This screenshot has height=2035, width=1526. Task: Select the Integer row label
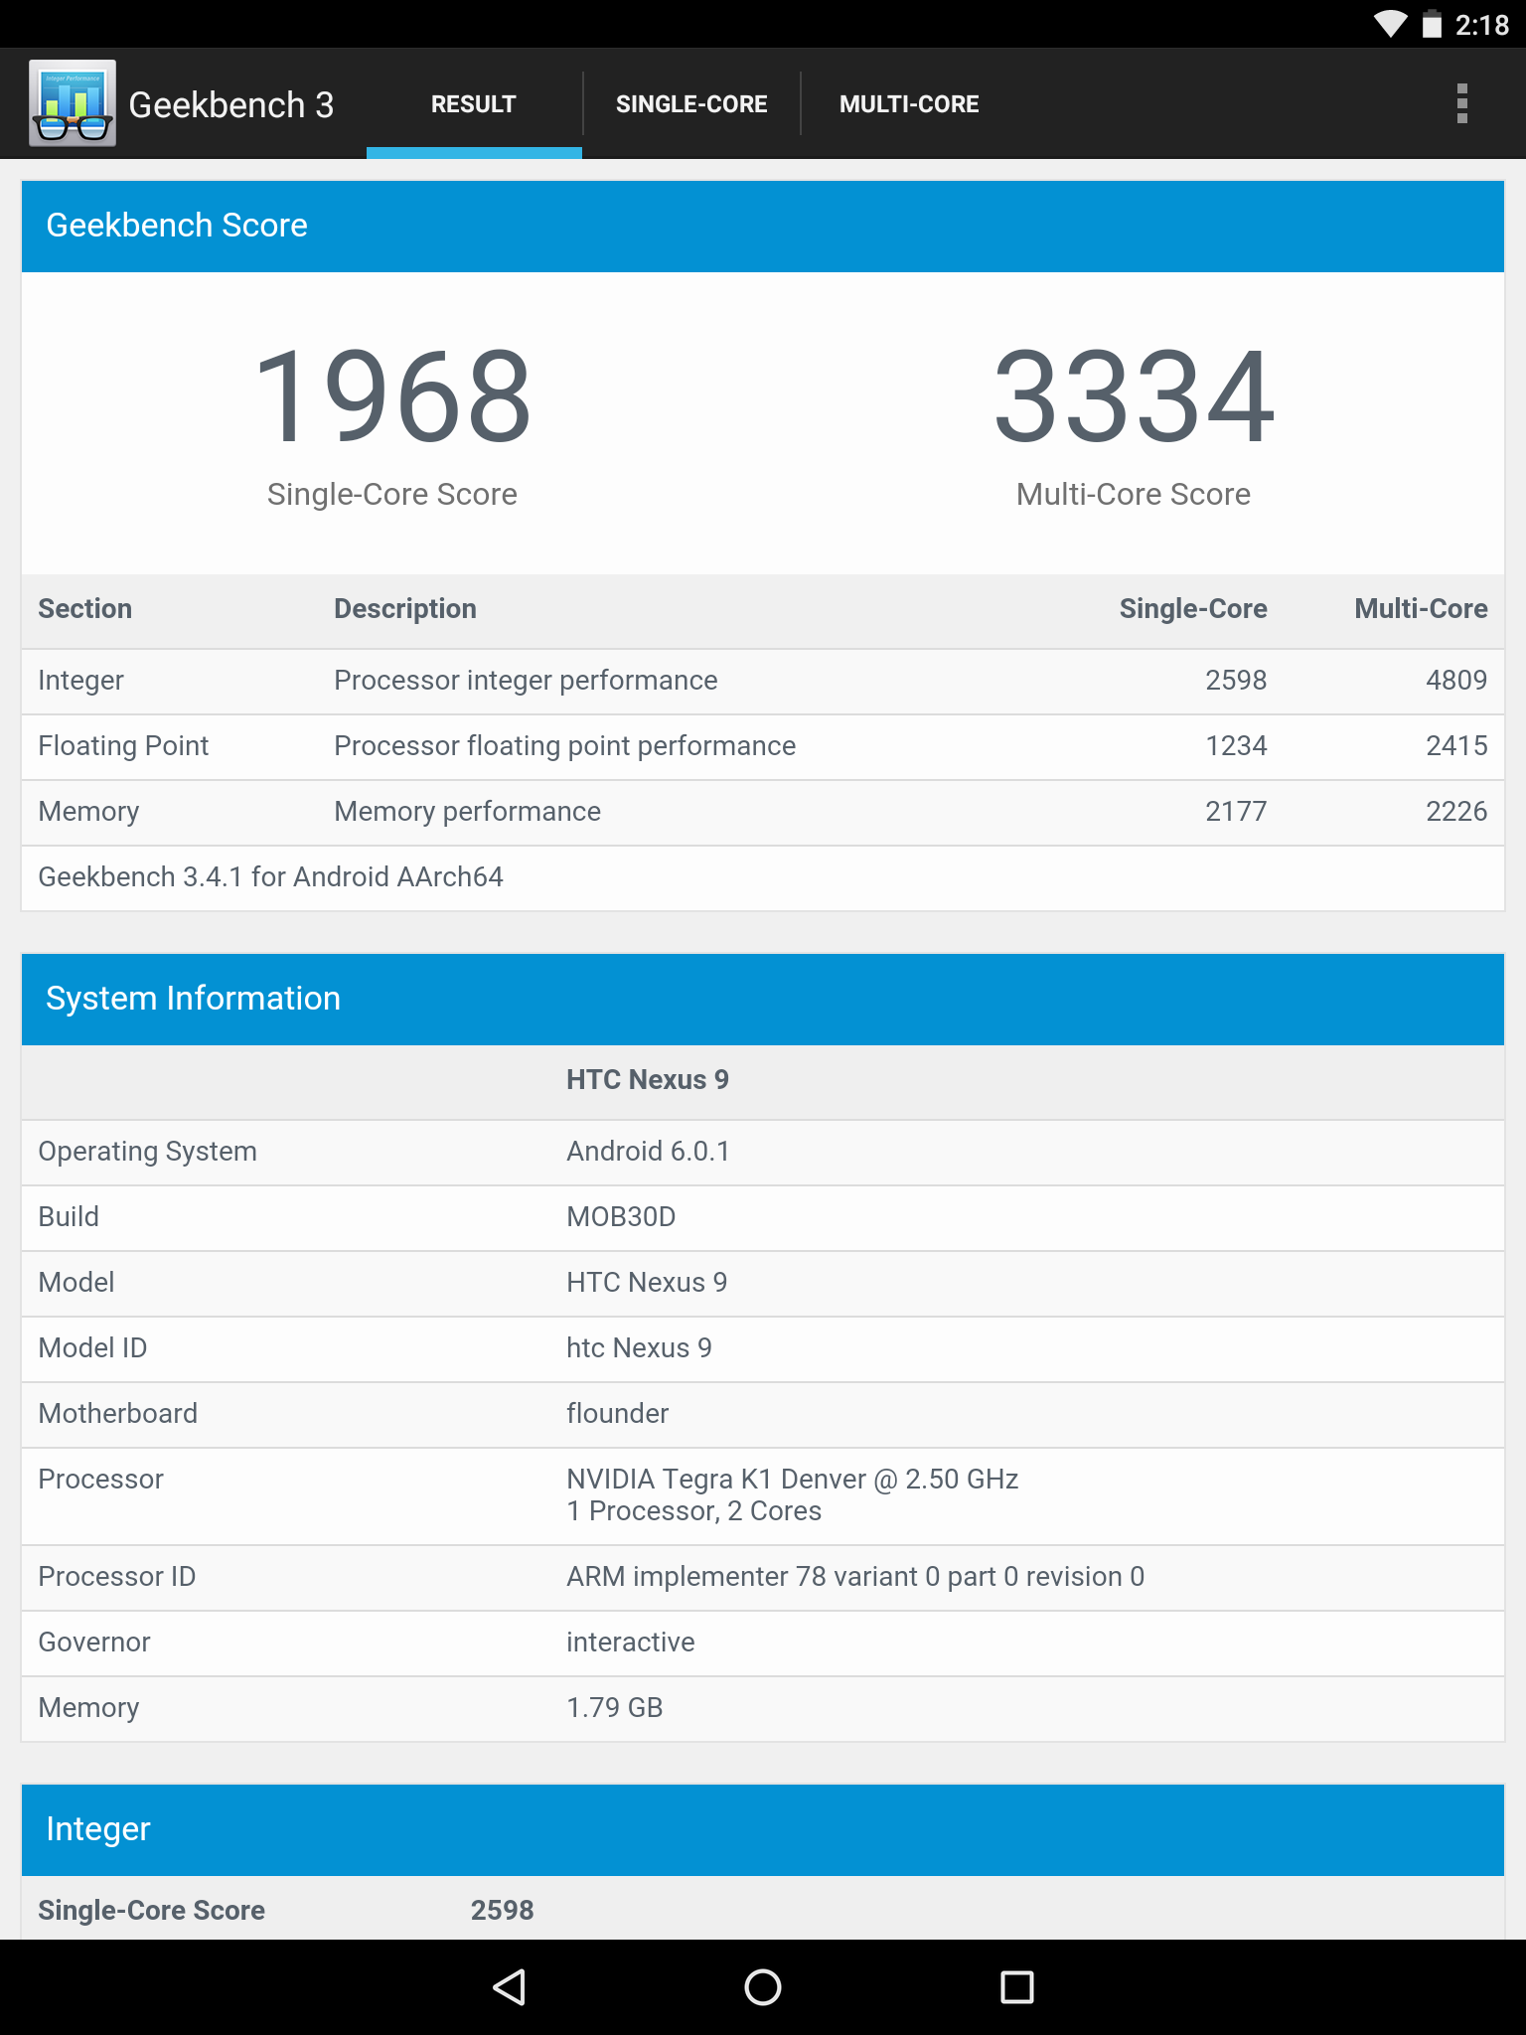[x=80, y=681]
